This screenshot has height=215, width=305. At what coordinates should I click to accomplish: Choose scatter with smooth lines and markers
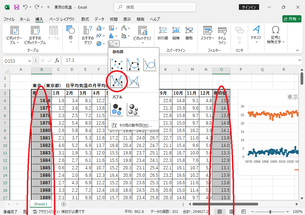(x=133, y=64)
